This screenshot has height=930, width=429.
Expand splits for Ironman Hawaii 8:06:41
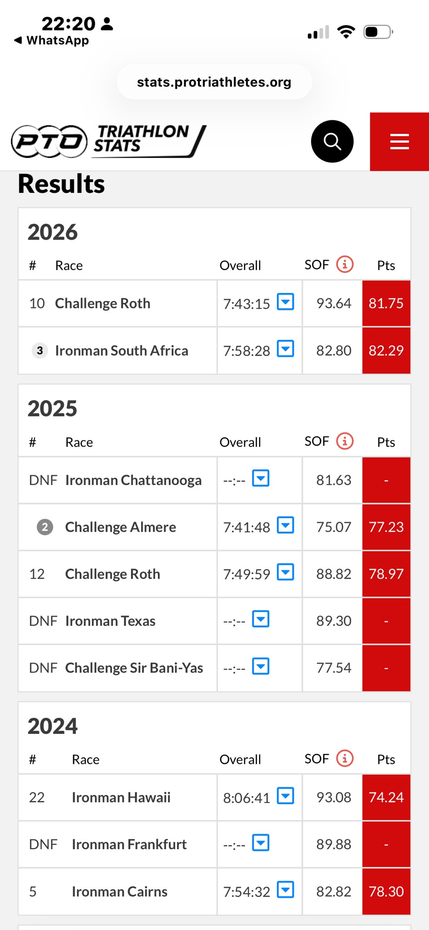click(x=286, y=796)
